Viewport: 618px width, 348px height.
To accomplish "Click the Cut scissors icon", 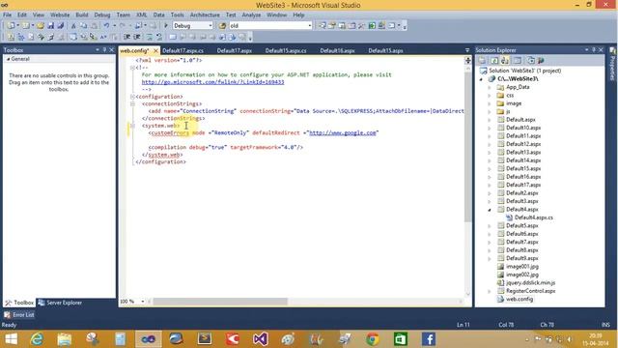I will pyautogui.click(x=73, y=26).
